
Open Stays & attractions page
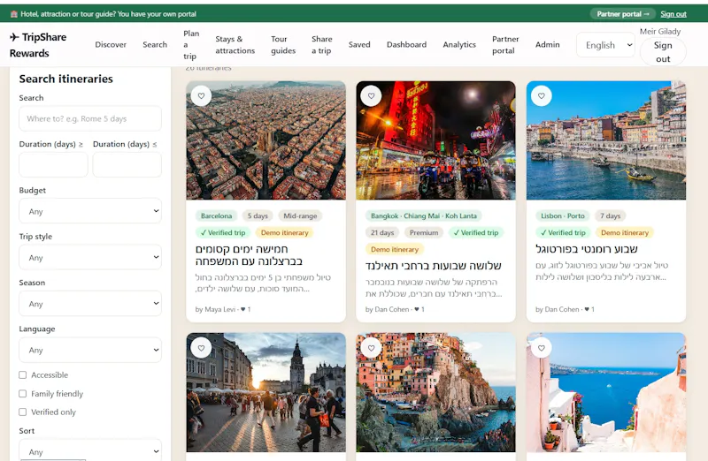tap(235, 45)
